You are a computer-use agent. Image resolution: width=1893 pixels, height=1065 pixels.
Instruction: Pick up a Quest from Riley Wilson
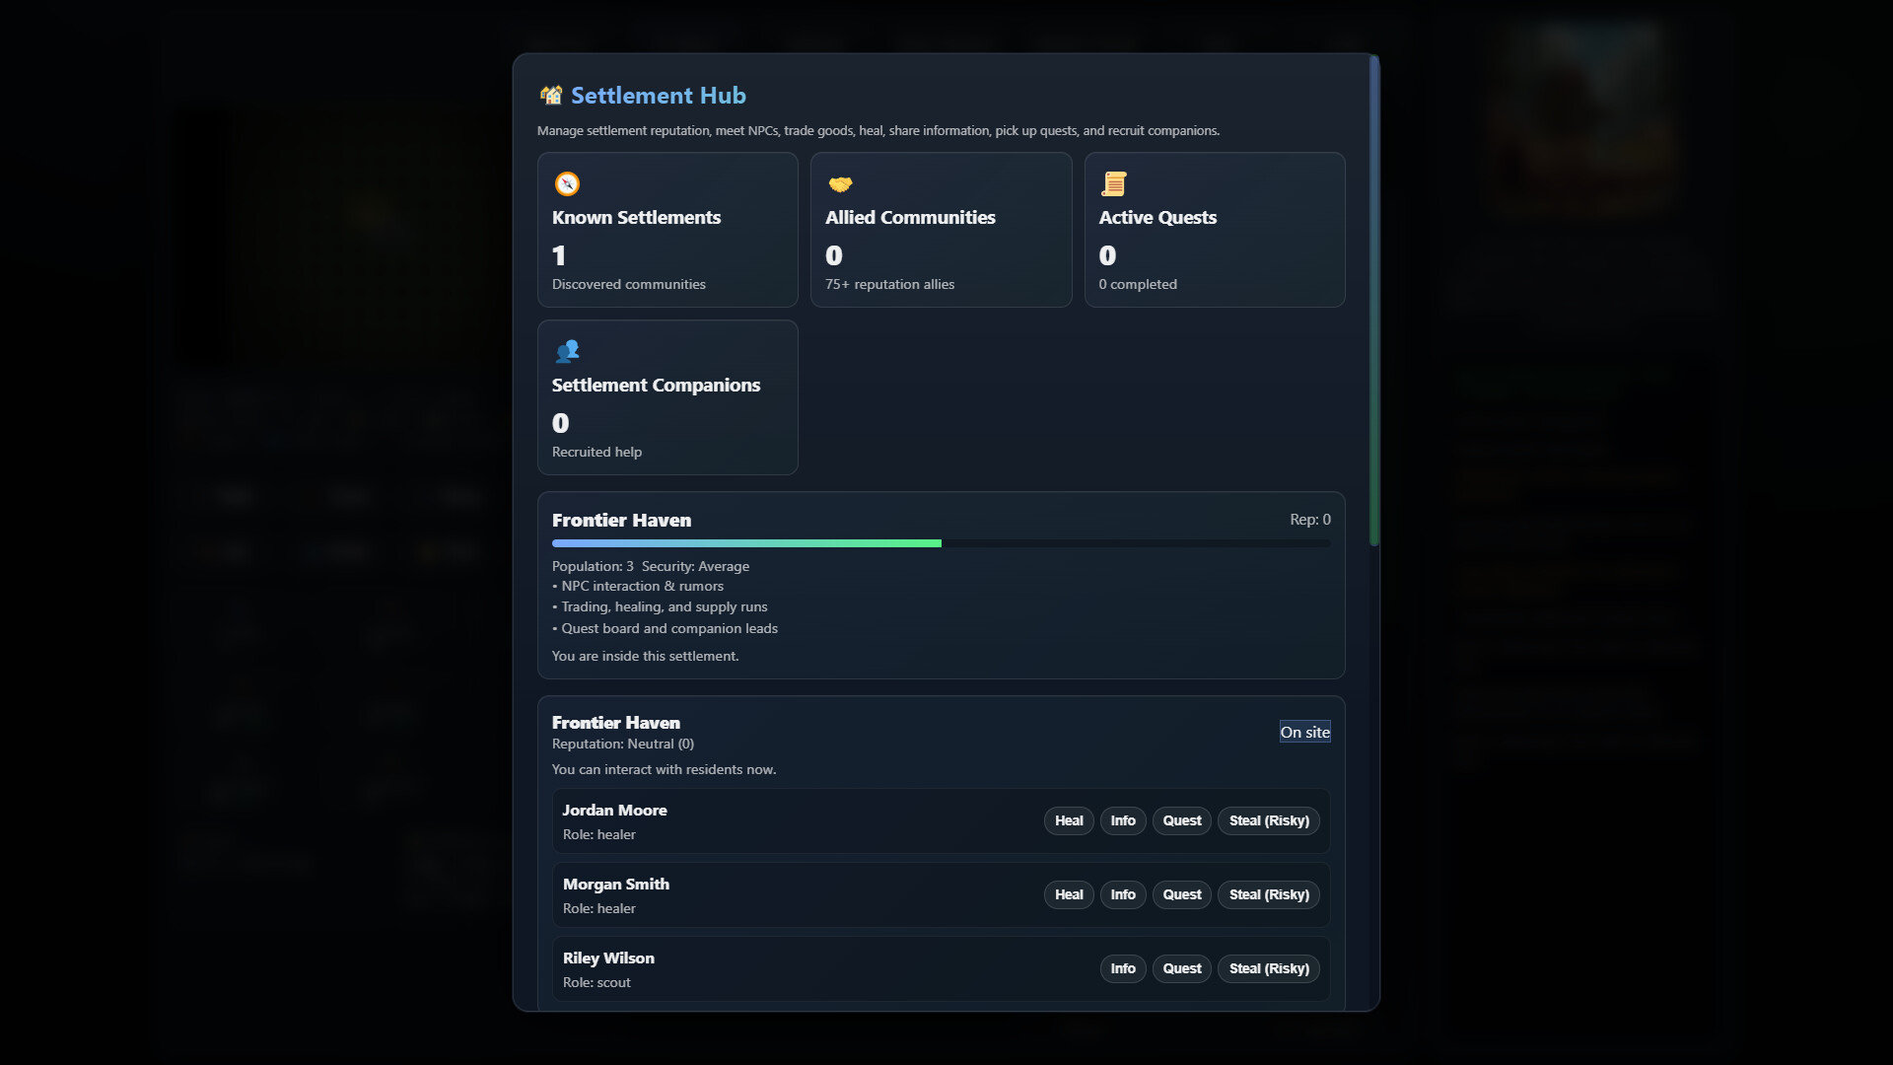tap(1181, 968)
